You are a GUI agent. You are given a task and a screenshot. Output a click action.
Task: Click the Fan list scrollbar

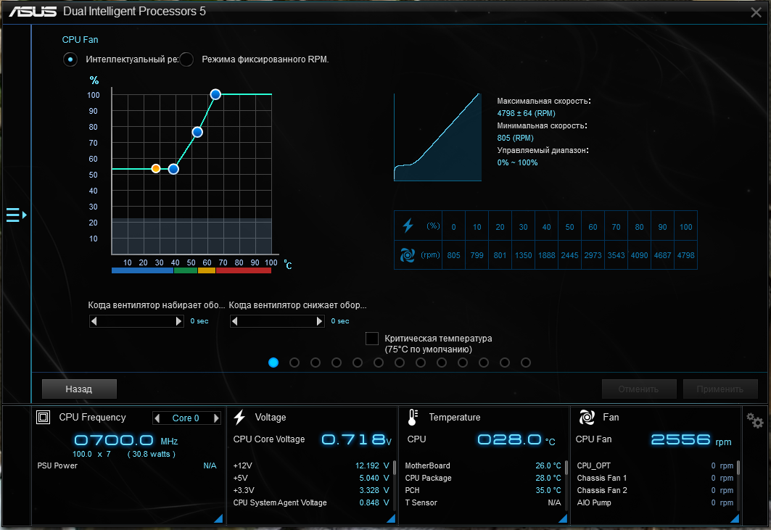738,468
